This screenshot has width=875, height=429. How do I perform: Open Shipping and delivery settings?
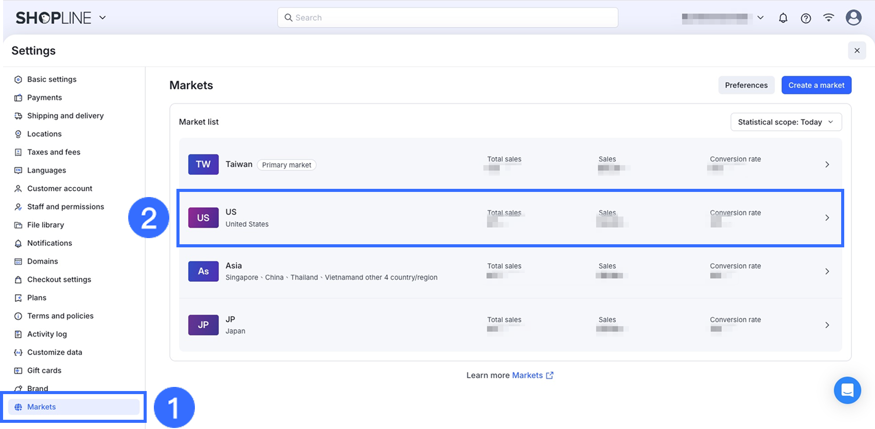pyautogui.click(x=65, y=116)
